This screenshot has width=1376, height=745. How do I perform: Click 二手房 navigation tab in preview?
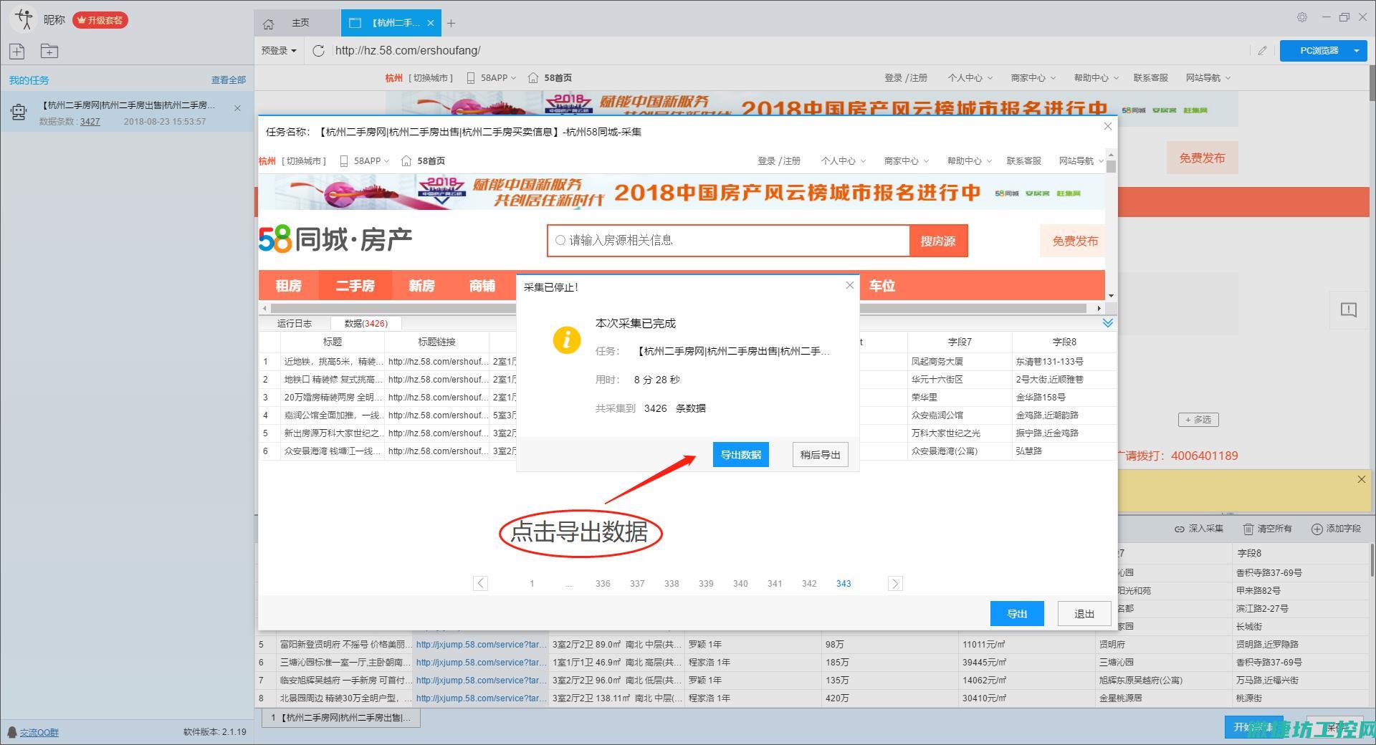tap(355, 286)
